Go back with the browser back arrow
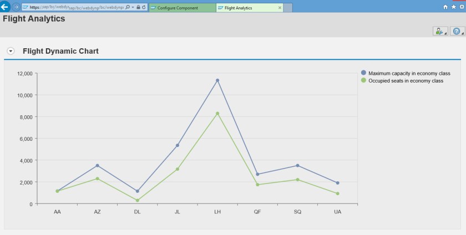This screenshot has width=466, height=235. (x=5, y=7)
